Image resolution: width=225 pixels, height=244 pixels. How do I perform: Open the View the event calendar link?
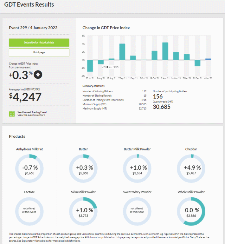[x=31, y=115]
